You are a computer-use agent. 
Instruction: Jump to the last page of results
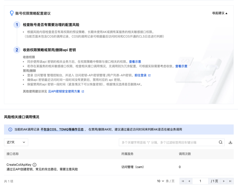coord(230,181)
